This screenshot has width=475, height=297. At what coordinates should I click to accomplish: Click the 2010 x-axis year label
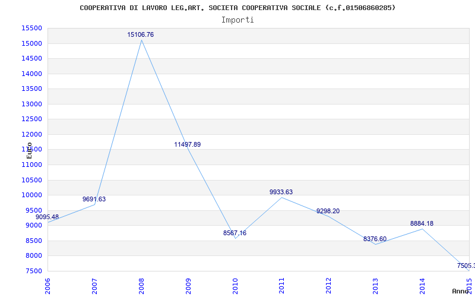235,286
